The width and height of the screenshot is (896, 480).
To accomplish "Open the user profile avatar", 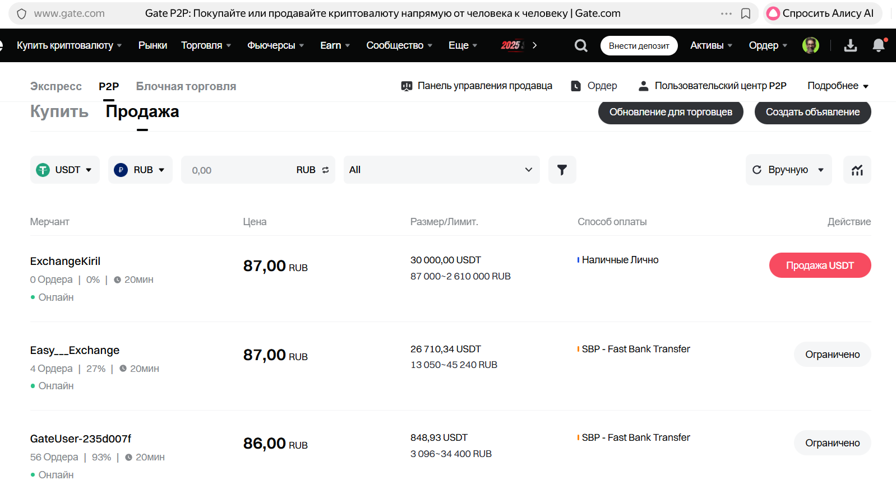I will (810, 45).
